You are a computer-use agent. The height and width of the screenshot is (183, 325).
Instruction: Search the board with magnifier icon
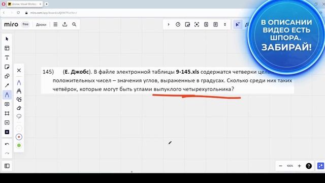(x=74, y=24)
